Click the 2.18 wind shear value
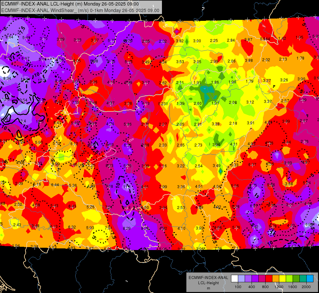This screenshot has width=319, height=293. [233, 123]
